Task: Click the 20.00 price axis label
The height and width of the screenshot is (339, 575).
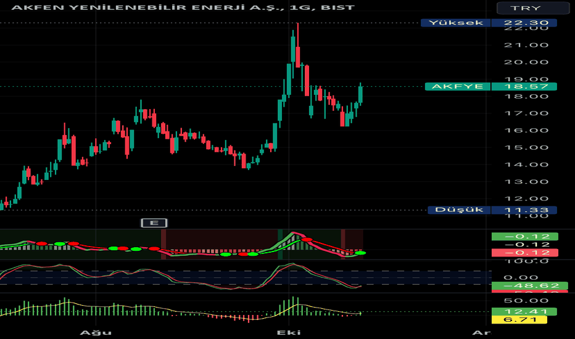Action: coord(526,62)
